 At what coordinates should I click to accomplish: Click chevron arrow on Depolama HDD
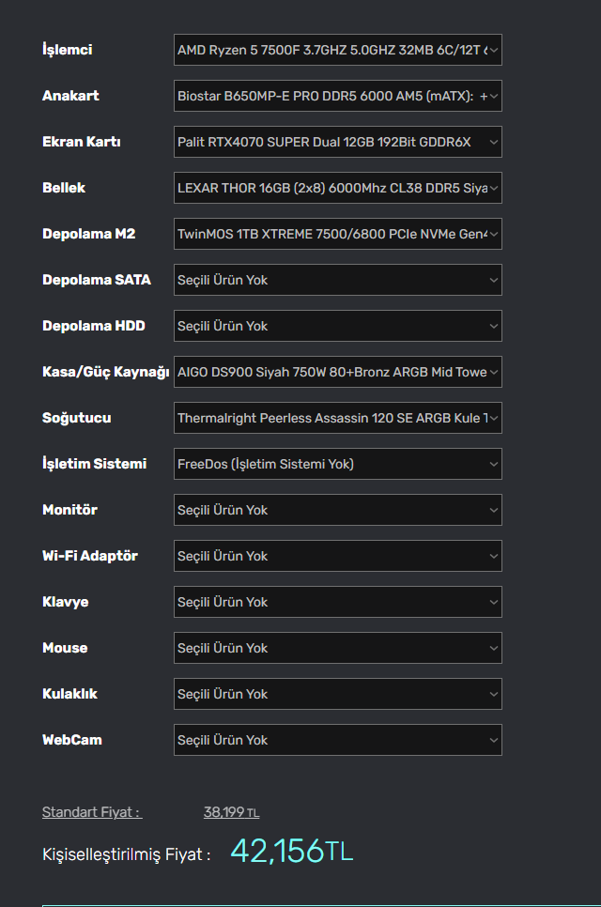click(x=494, y=326)
